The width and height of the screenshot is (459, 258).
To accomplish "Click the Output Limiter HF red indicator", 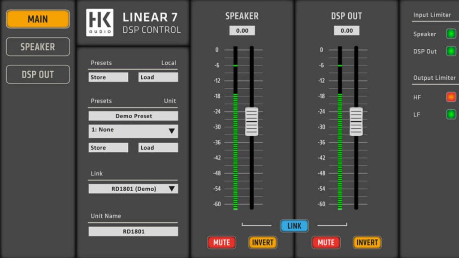I will point(451,97).
